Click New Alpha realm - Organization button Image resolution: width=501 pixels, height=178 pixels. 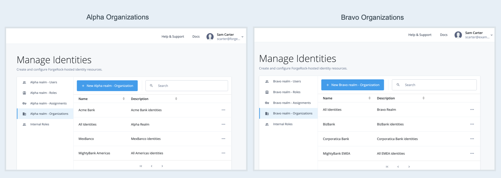tap(107, 86)
